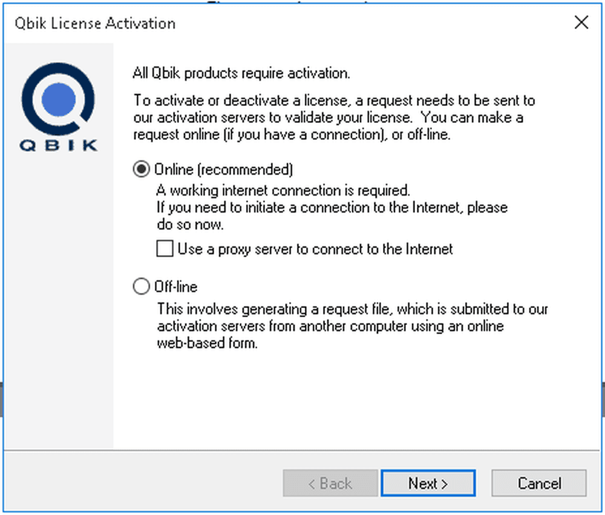Click the QBIK wordmark below the logo

(59, 145)
